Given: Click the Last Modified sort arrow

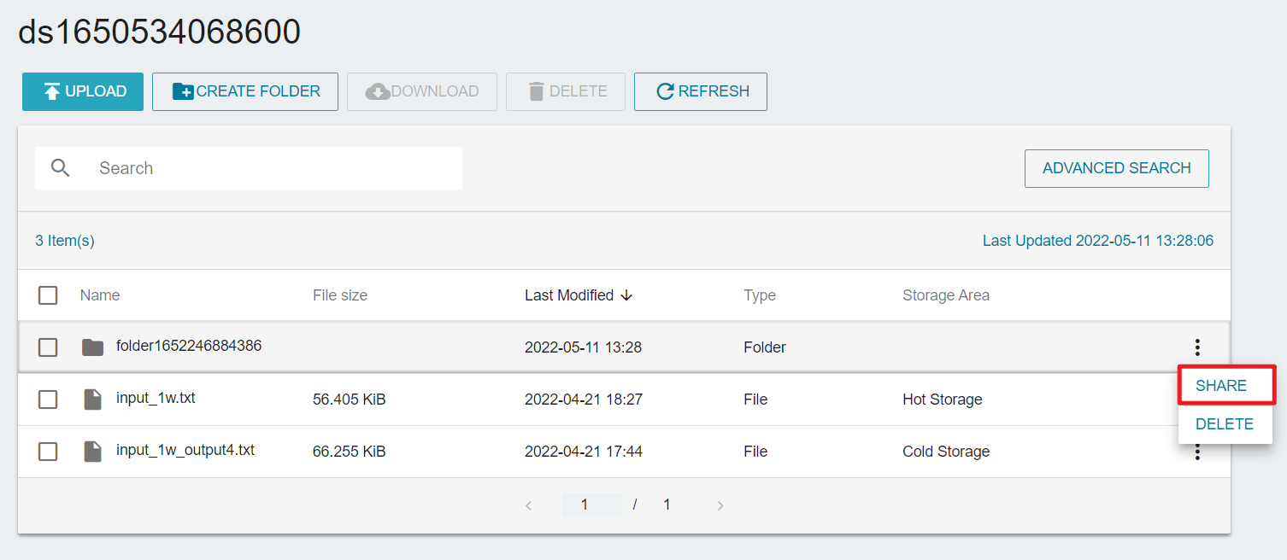Looking at the screenshot, I should coord(626,295).
